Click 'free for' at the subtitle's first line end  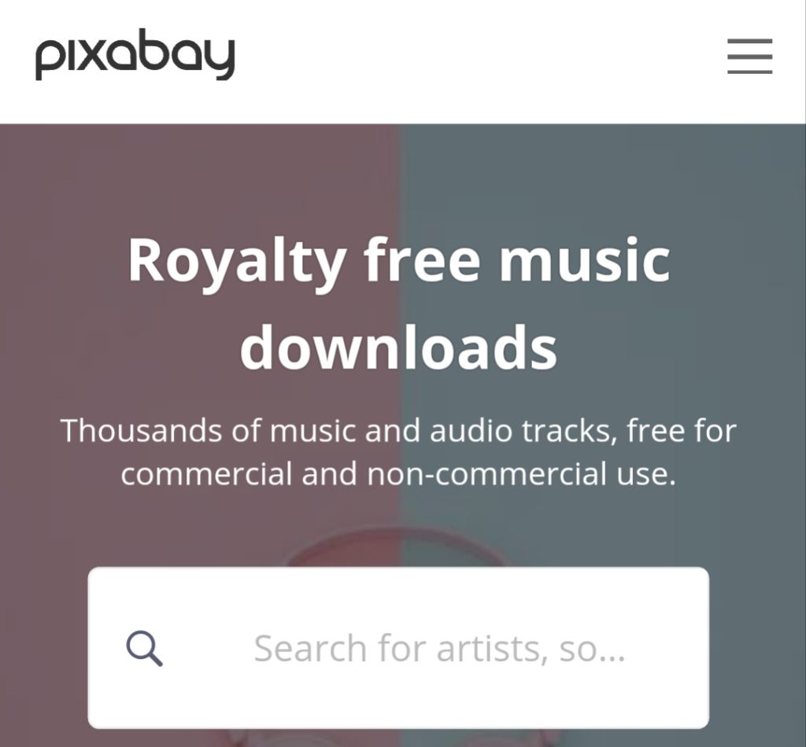pyautogui.click(x=682, y=430)
